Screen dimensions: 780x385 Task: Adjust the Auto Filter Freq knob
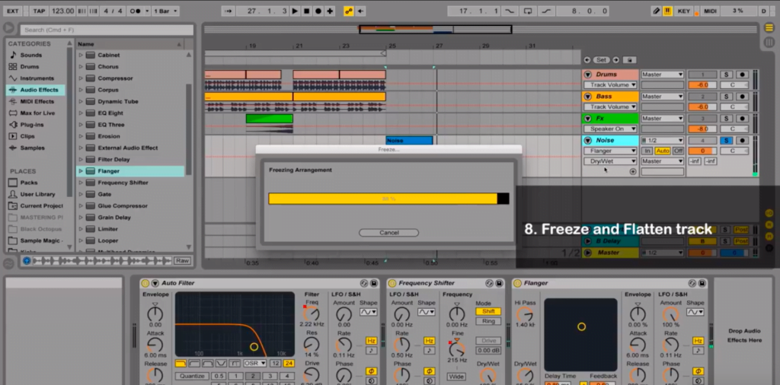click(x=312, y=313)
